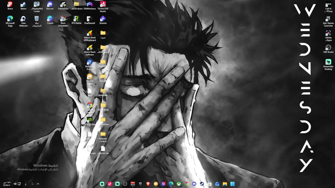The image size is (335, 188).
Task: Launch Steam from the desktop shortcut
Action: pos(23,6)
